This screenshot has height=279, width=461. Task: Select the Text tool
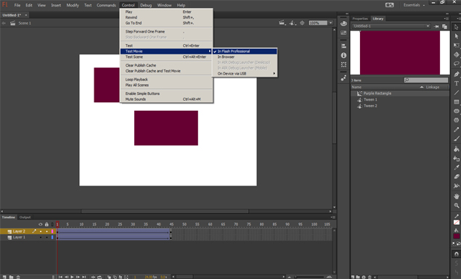coord(457,83)
